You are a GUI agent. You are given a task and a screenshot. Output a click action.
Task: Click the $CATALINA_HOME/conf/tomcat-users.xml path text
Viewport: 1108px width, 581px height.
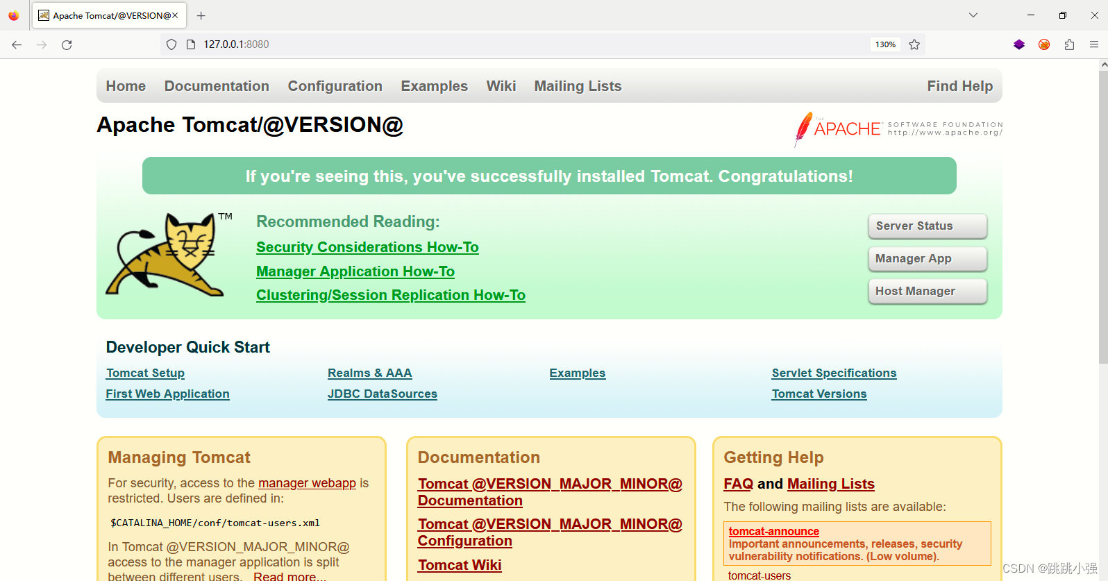215,523
